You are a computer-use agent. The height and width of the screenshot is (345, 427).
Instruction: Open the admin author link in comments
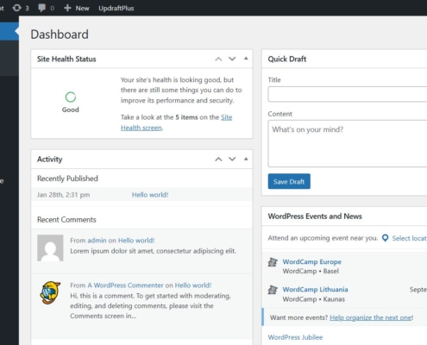click(97, 241)
